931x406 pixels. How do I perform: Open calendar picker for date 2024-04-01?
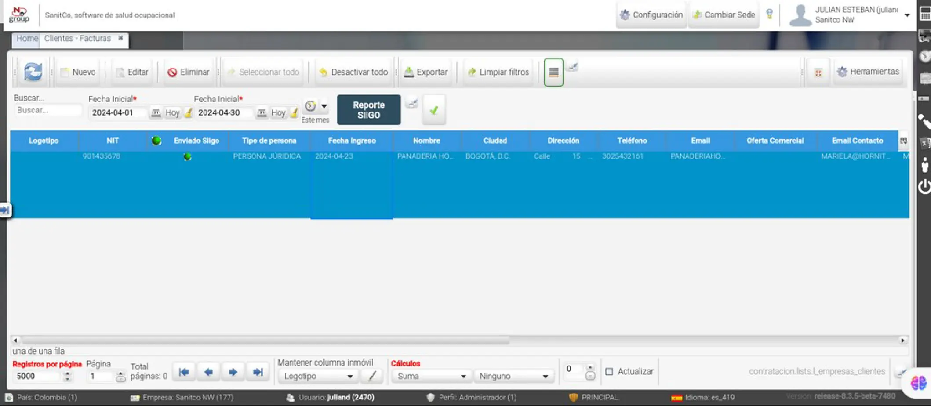(x=156, y=113)
